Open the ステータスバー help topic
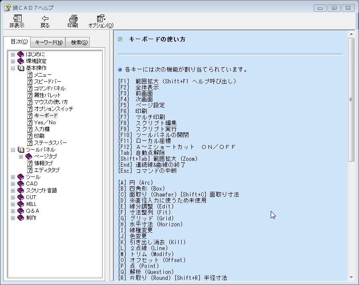Viewport: 359px width, 285px height. click(50, 143)
